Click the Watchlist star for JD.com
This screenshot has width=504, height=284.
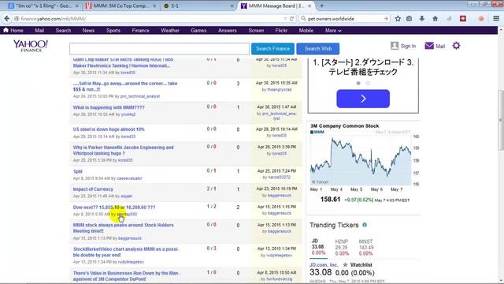[345, 265]
